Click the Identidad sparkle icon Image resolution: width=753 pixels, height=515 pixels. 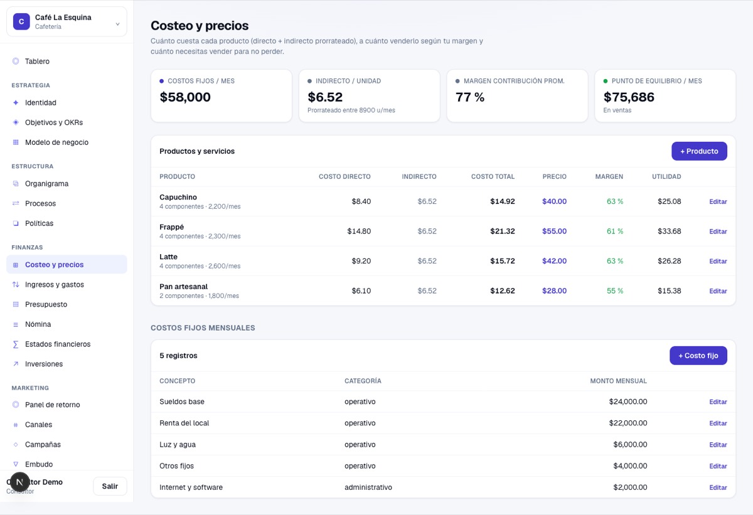(16, 103)
